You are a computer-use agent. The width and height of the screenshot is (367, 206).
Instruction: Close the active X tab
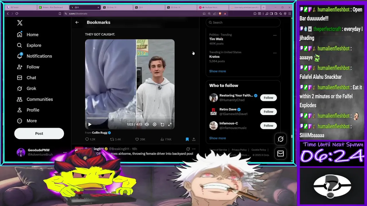[98, 7]
